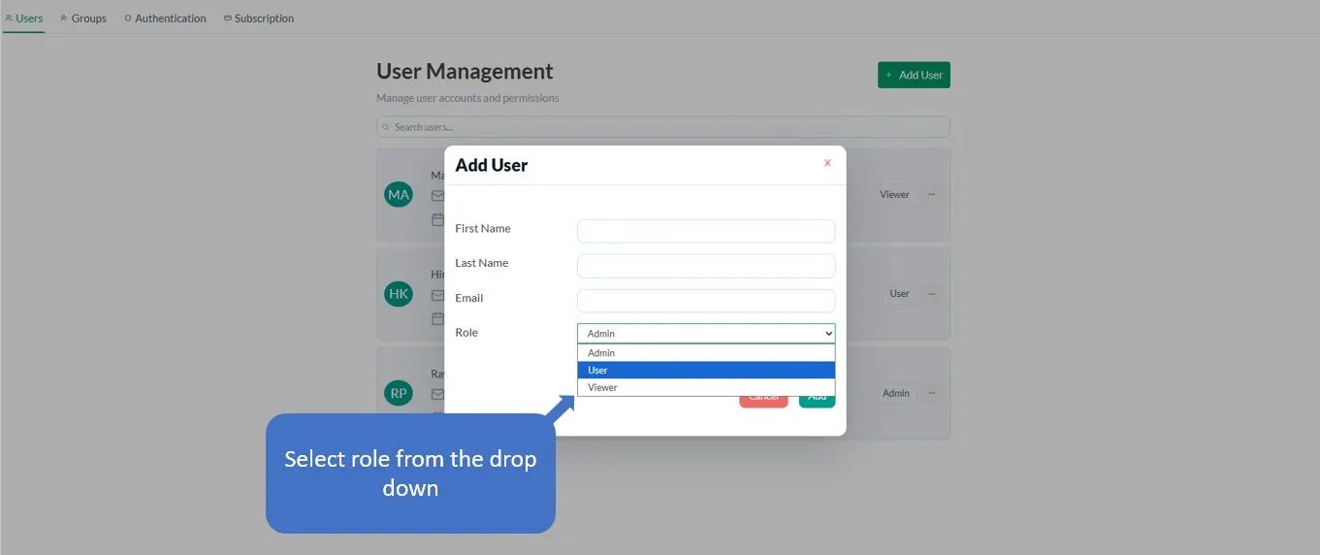The image size is (1320, 555).
Task: Close the Add User dialog with X
Action: pyautogui.click(x=827, y=163)
